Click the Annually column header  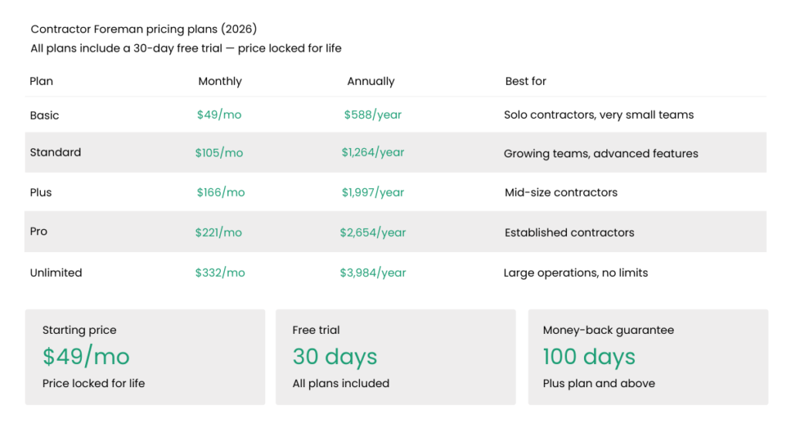click(371, 81)
